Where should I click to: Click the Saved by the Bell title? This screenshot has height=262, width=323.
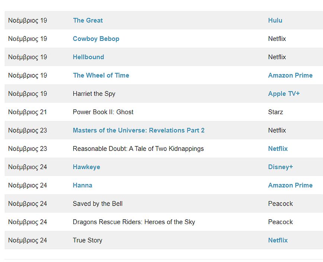point(97,204)
